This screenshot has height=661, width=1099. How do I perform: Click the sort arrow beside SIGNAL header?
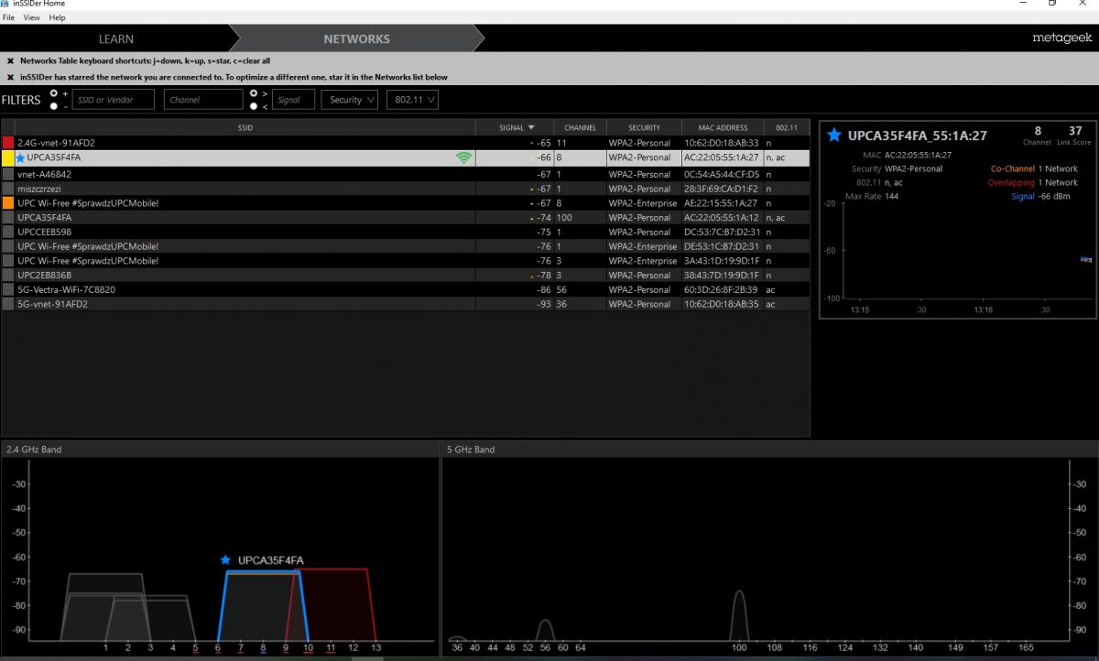[x=531, y=128]
